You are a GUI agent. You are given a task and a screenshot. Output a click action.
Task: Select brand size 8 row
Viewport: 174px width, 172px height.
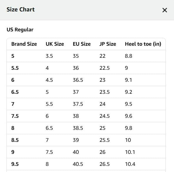click(x=86, y=128)
